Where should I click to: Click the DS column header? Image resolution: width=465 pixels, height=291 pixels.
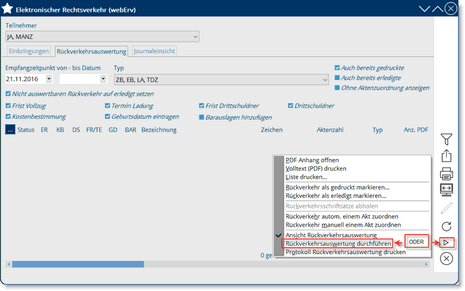(x=76, y=130)
